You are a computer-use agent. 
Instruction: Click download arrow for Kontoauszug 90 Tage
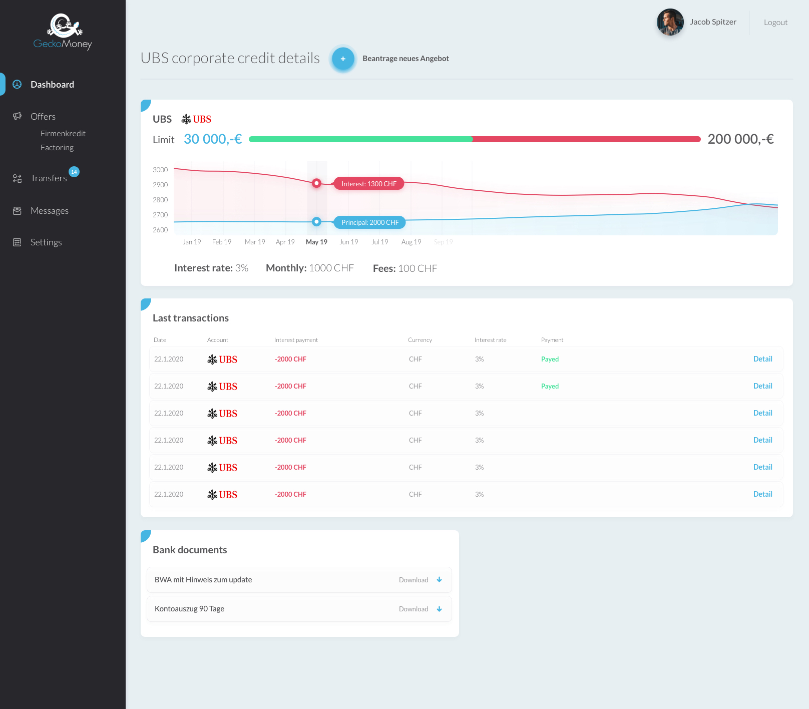click(x=440, y=609)
